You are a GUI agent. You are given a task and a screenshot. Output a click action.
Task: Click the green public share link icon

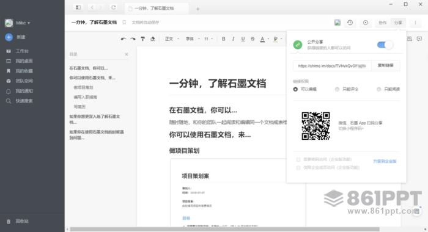(x=298, y=45)
